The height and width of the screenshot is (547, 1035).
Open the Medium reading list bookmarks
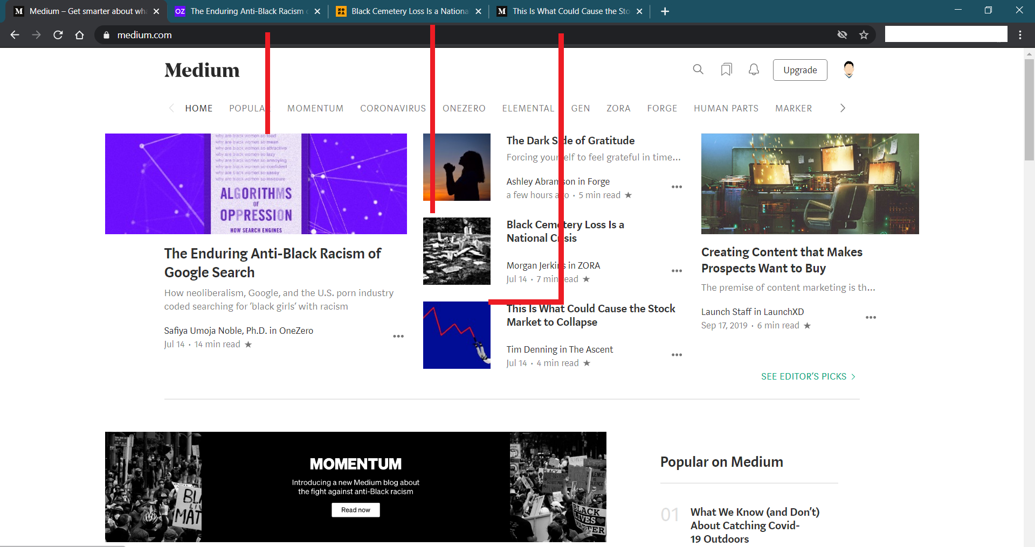726,69
